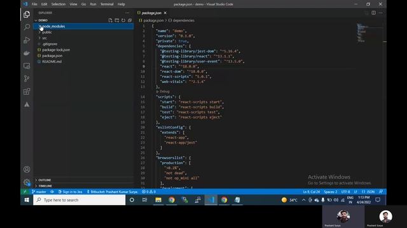Open Task View on taskbar
Image resolution: width=407 pixels, height=228 pixels.
tap(145, 200)
